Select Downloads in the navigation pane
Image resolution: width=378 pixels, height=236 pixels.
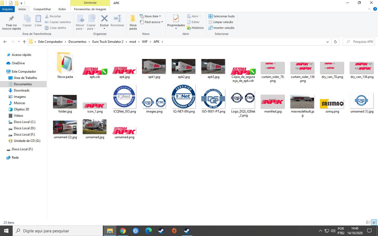(22, 90)
